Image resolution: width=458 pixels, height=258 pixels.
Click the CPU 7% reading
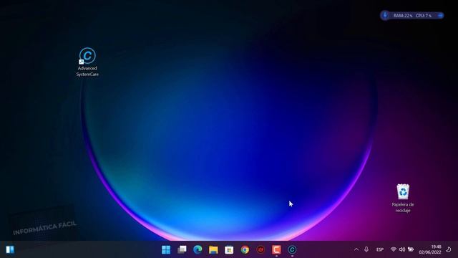[424, 16]
